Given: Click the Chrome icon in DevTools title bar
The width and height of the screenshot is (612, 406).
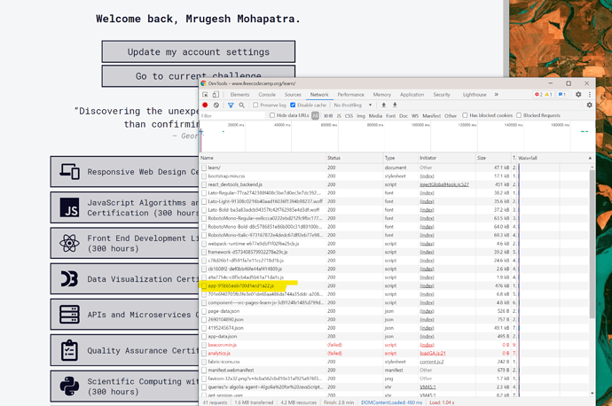Looking at the screenshot, I should 203,83.
